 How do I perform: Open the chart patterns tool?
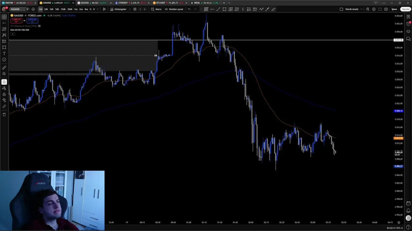click(x=4, y=35)
